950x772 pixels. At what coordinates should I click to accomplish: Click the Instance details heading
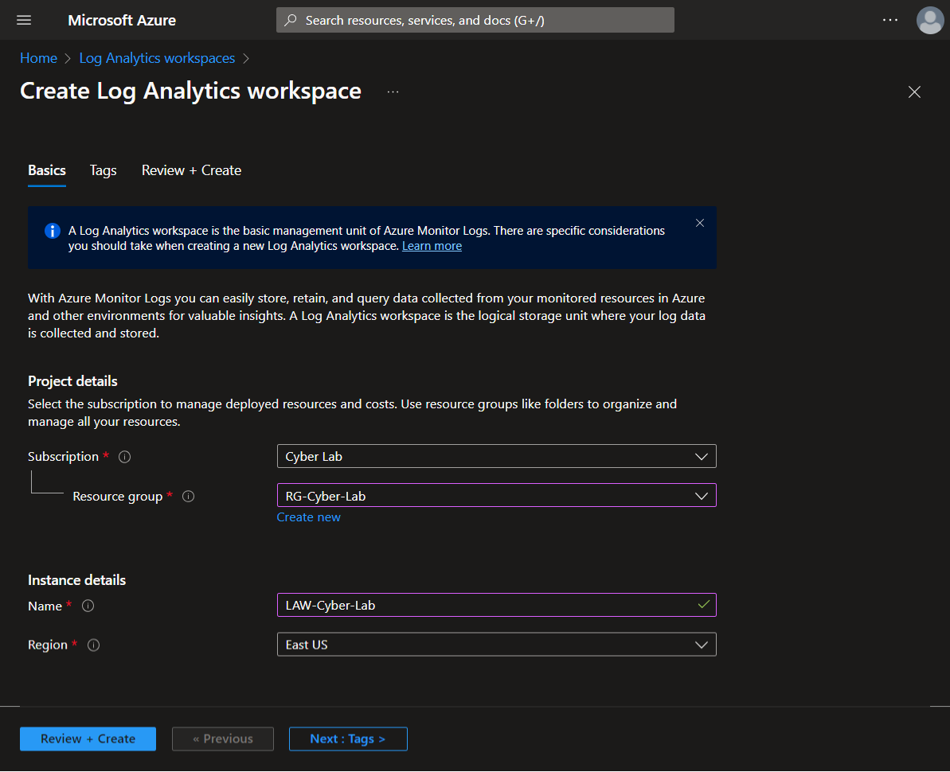coord(77,581)
